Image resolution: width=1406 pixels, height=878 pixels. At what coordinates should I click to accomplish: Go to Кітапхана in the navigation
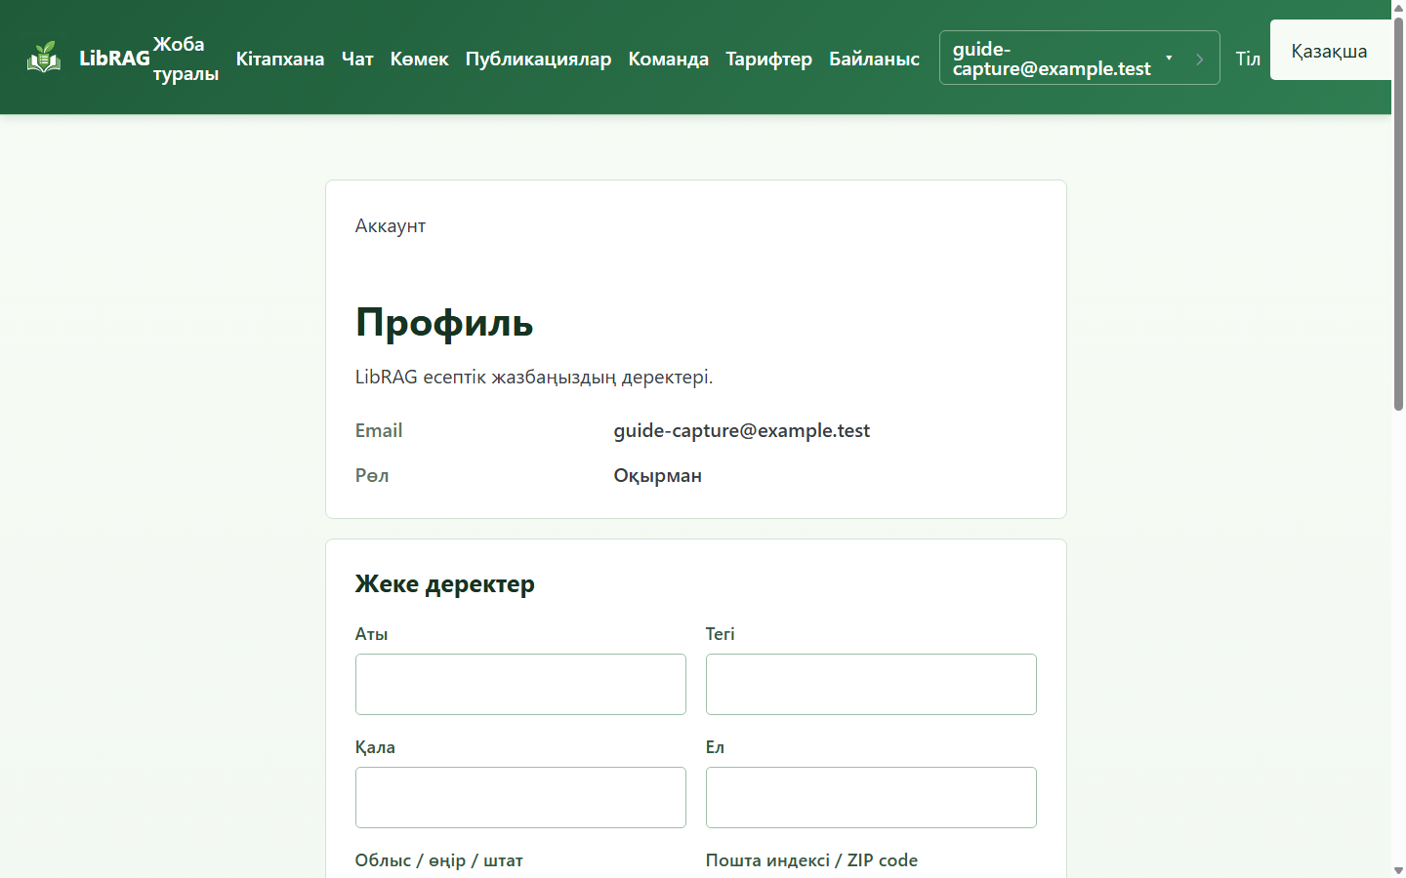point(280,59)
